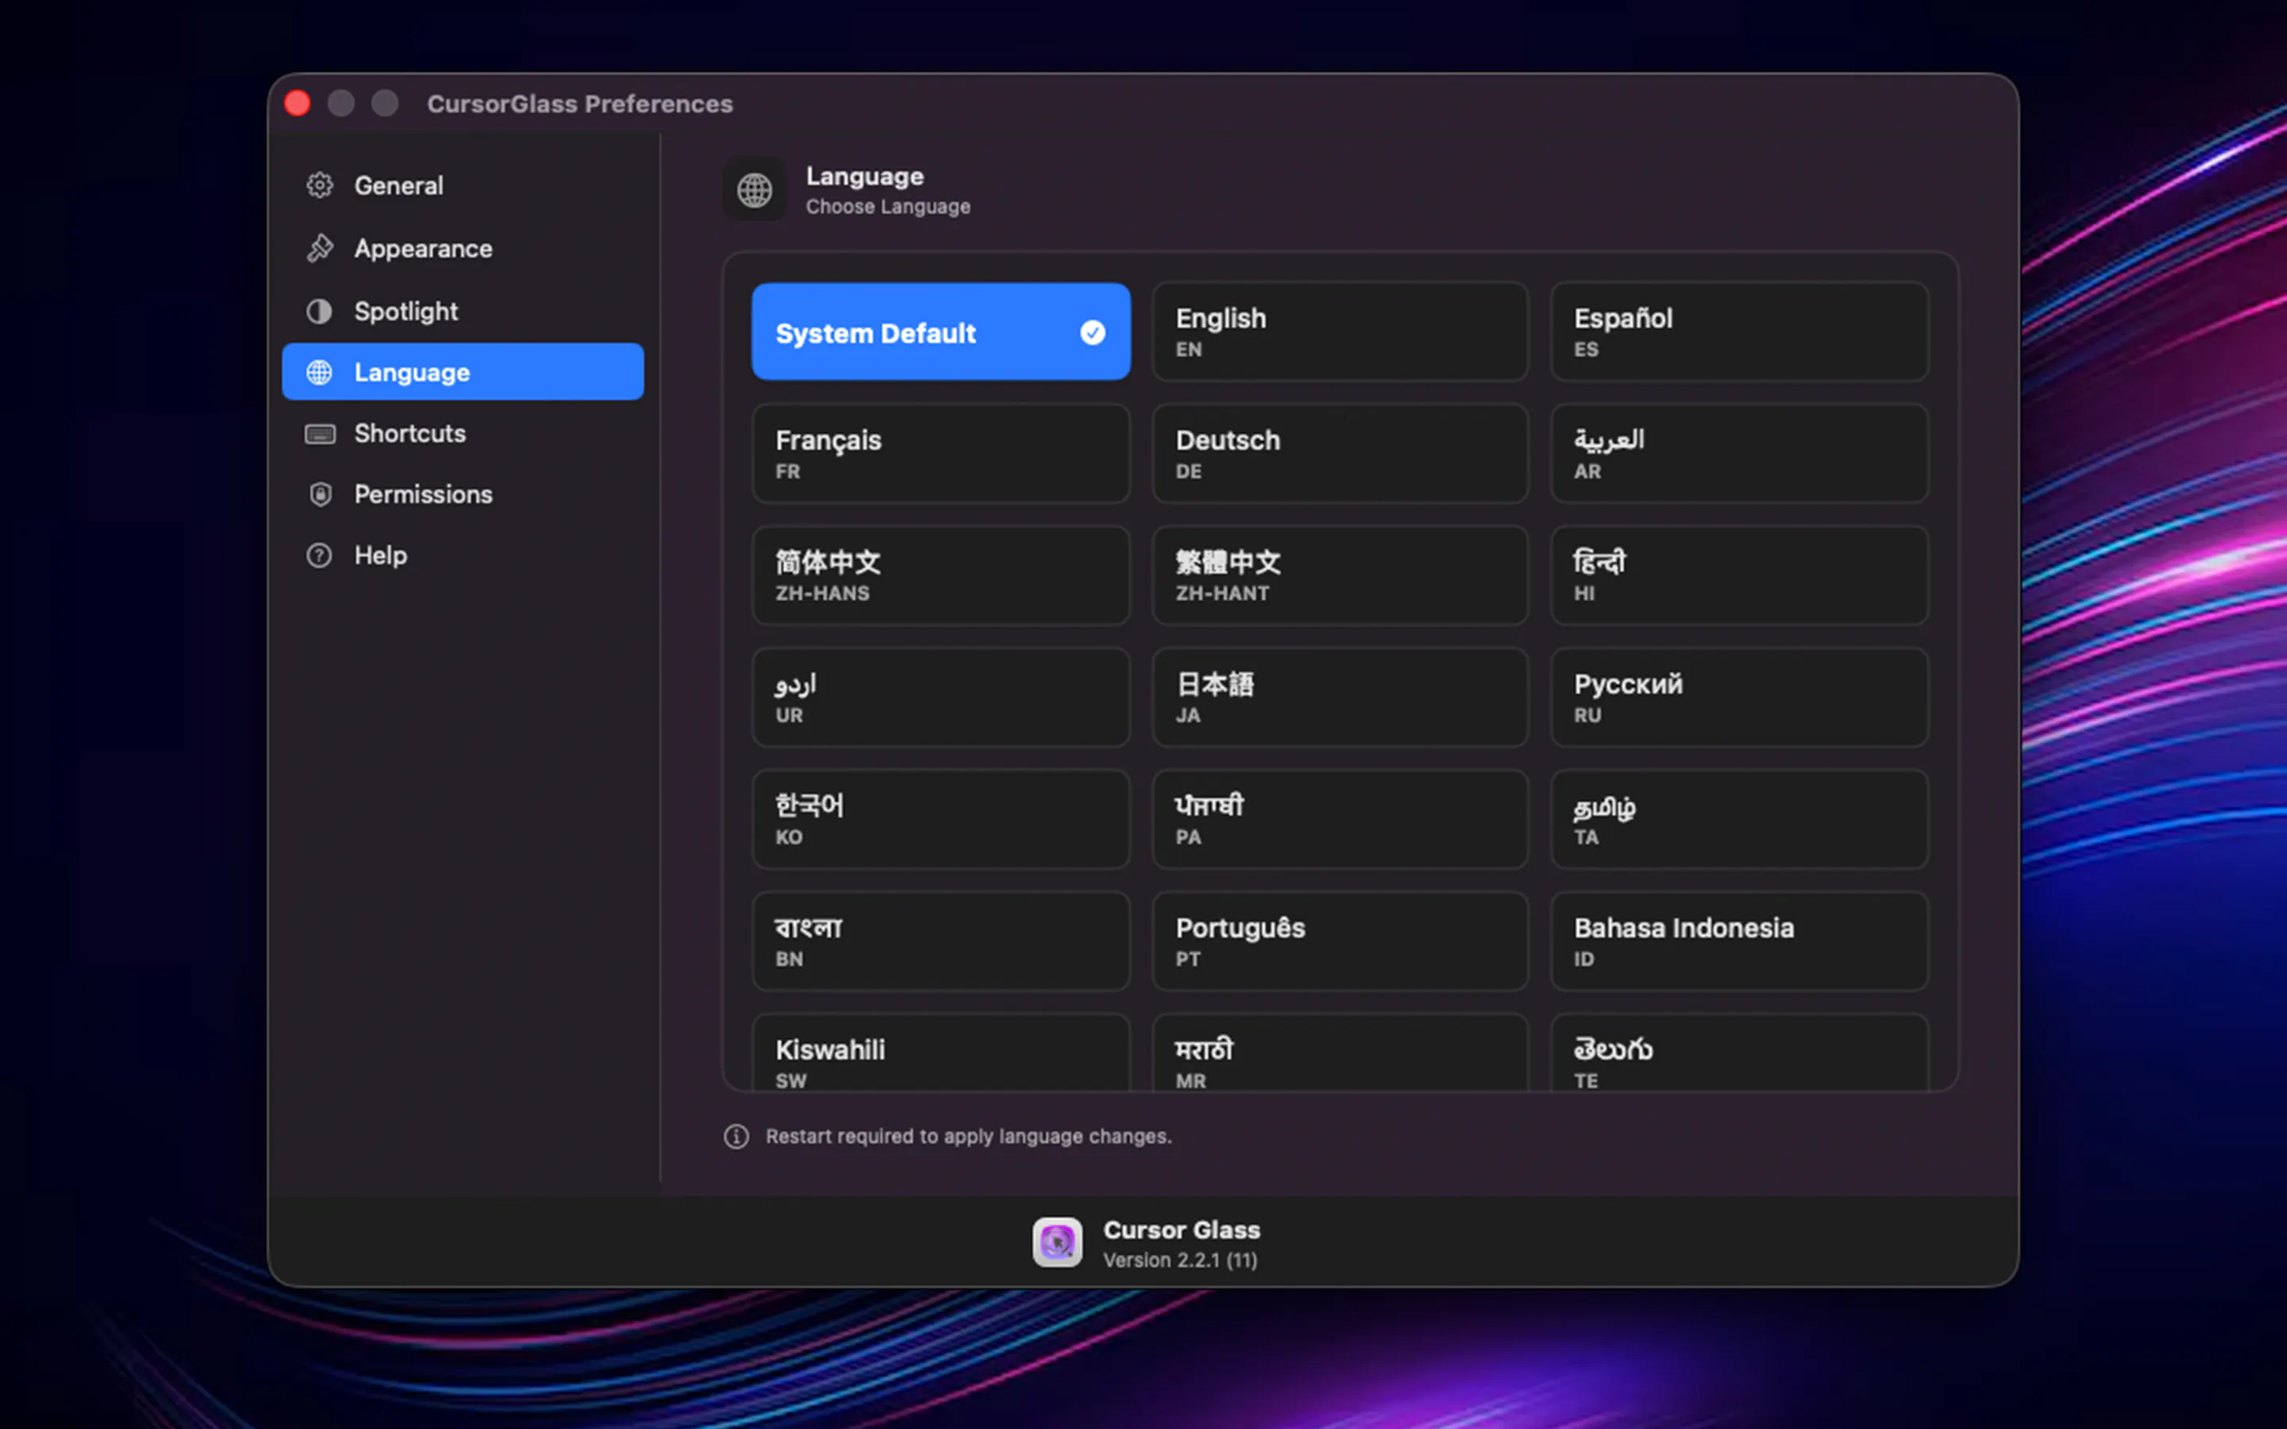Viewport: 2287px width, 1429px height.
Task: Select Bahasa Indonesia language card
Action: point(1740,942)
